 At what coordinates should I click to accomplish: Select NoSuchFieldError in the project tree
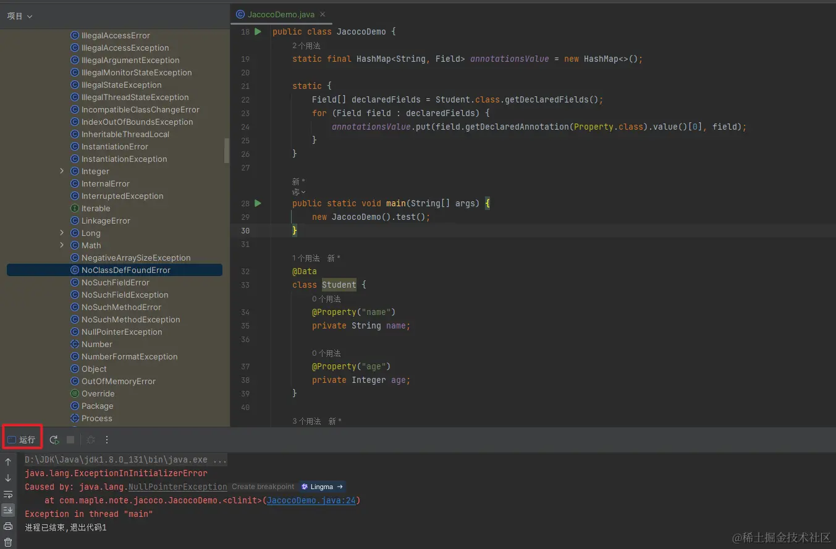114,283
